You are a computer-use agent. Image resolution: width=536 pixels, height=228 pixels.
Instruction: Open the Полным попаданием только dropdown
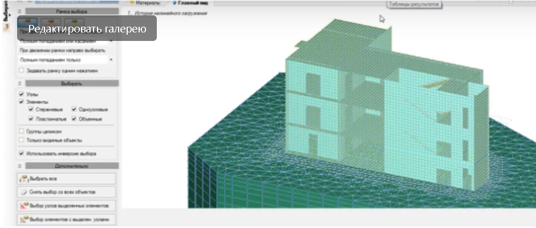click(67, 60)
